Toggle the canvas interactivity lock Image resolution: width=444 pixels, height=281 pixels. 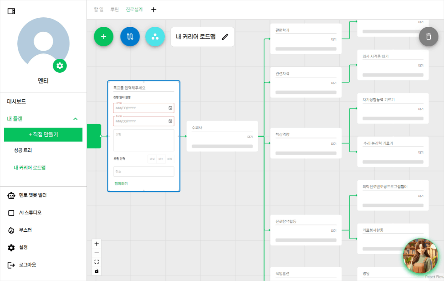tap(96, 271)
